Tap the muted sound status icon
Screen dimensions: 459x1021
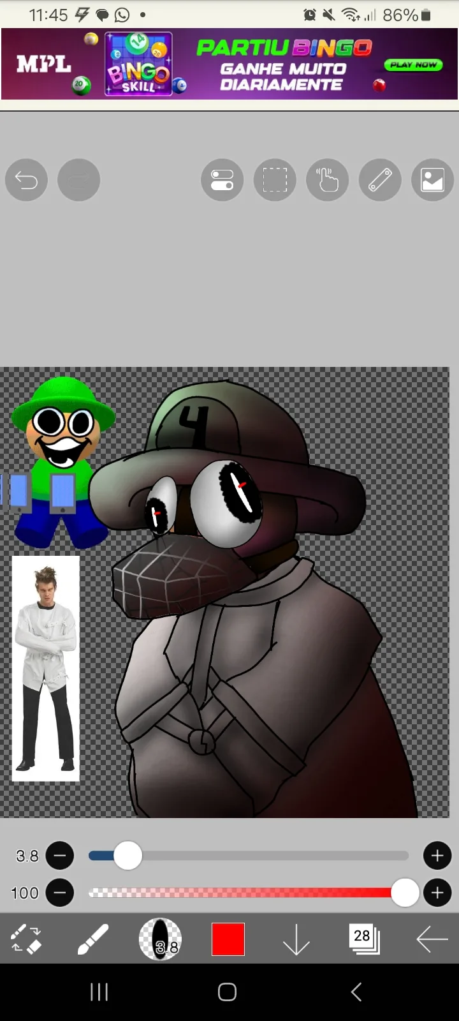330,15
